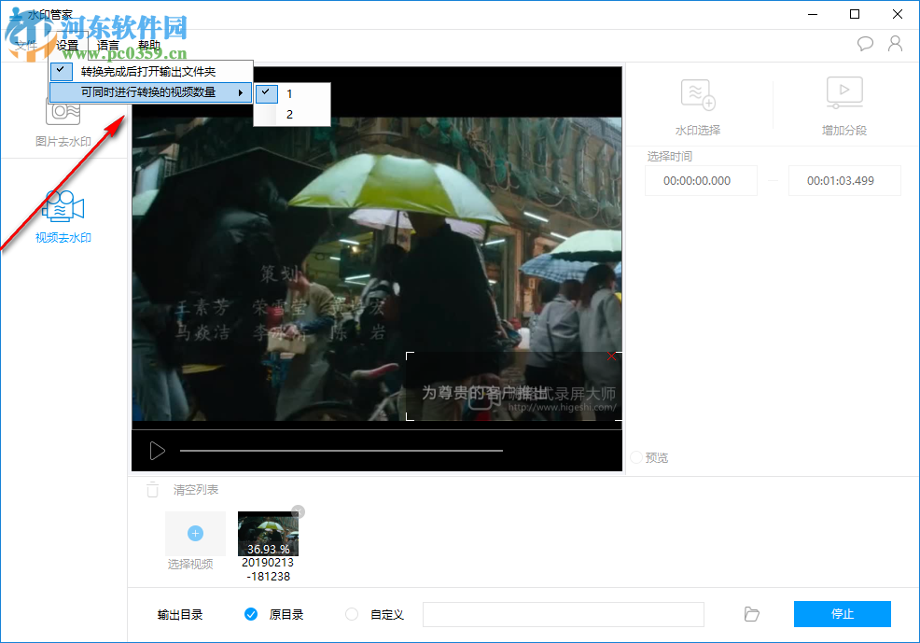Expand 可同时进行转换的视频数量 submenu

(x=151, y=92)
